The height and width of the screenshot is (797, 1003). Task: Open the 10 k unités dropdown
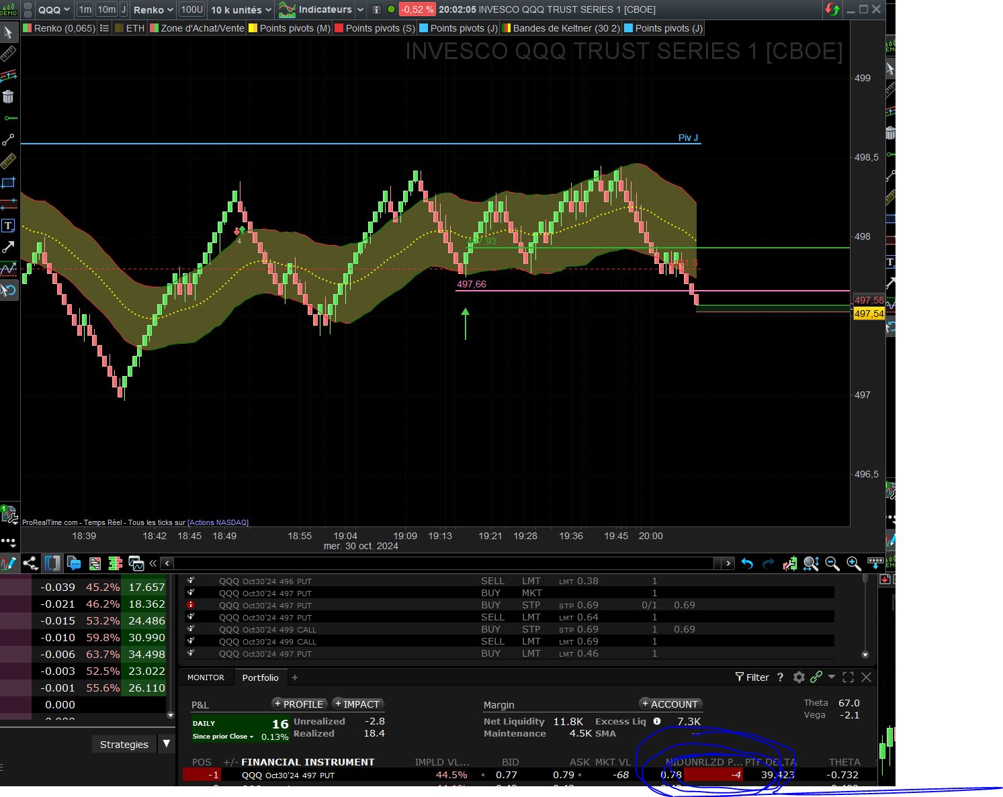click(x=241, y=9)
